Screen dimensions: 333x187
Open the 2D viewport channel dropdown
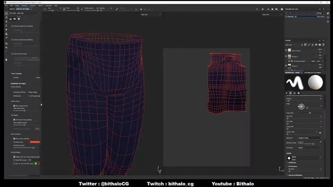tap(272, 15)
